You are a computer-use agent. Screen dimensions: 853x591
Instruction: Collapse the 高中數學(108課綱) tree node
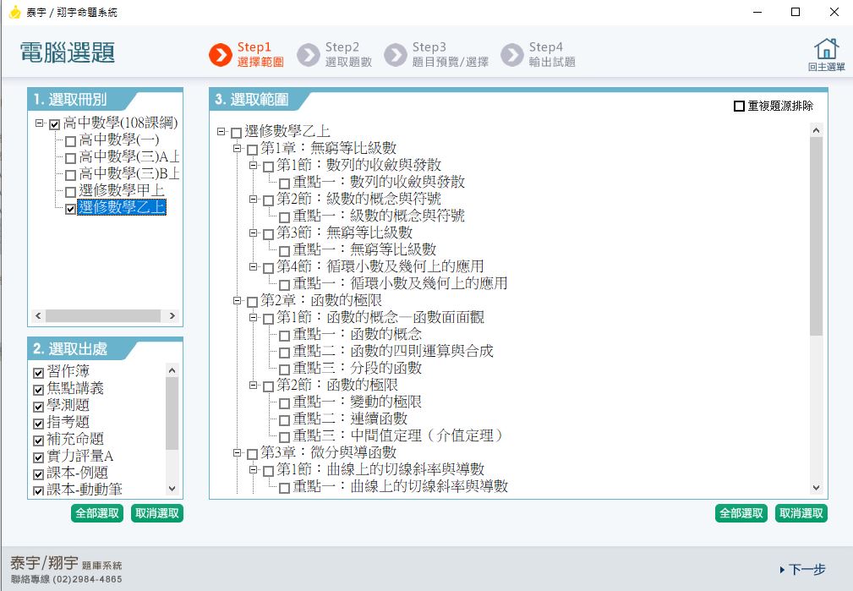[x=39, y=123]
